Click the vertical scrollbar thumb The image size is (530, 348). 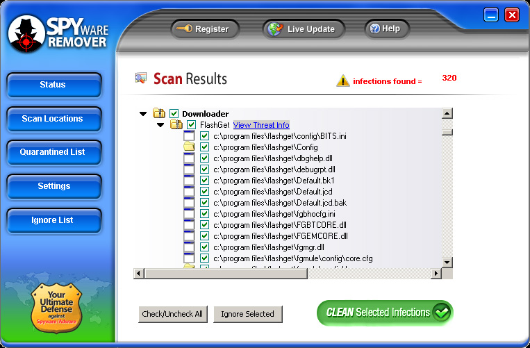click(447, 132)
